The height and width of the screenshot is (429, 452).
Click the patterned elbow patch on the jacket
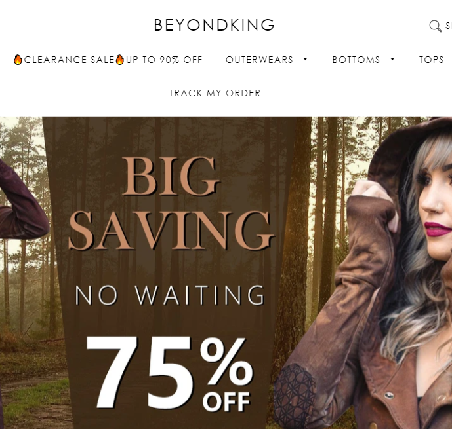pos(294,396)
